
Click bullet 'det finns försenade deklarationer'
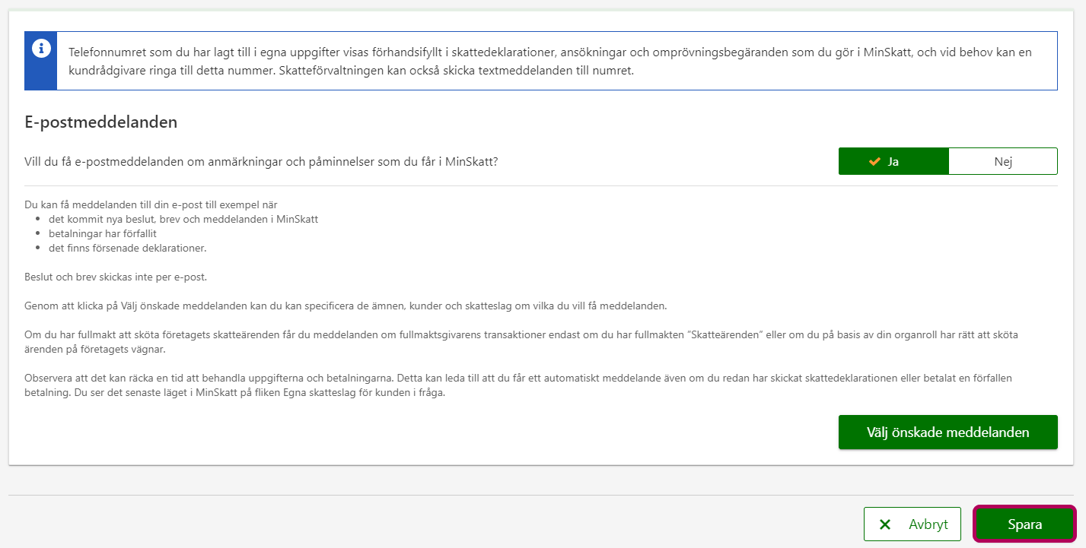coord(127,248)
